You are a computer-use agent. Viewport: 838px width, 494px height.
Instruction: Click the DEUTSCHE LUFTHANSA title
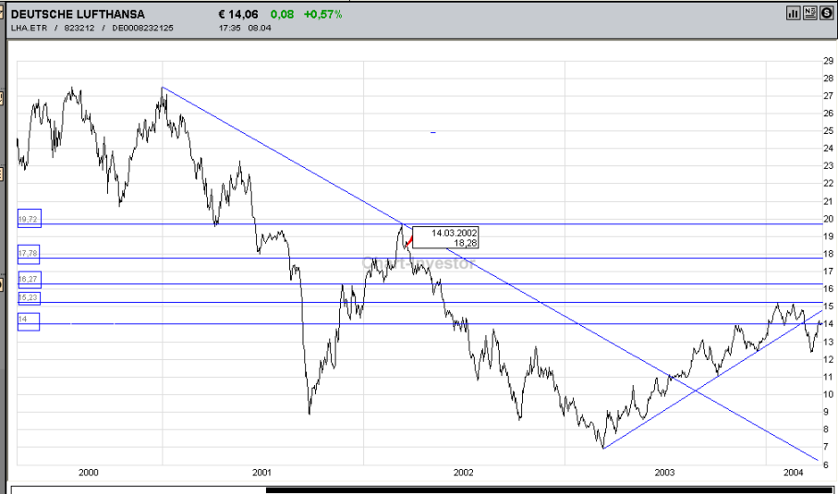pyautogui.click(x=78, y=15)
